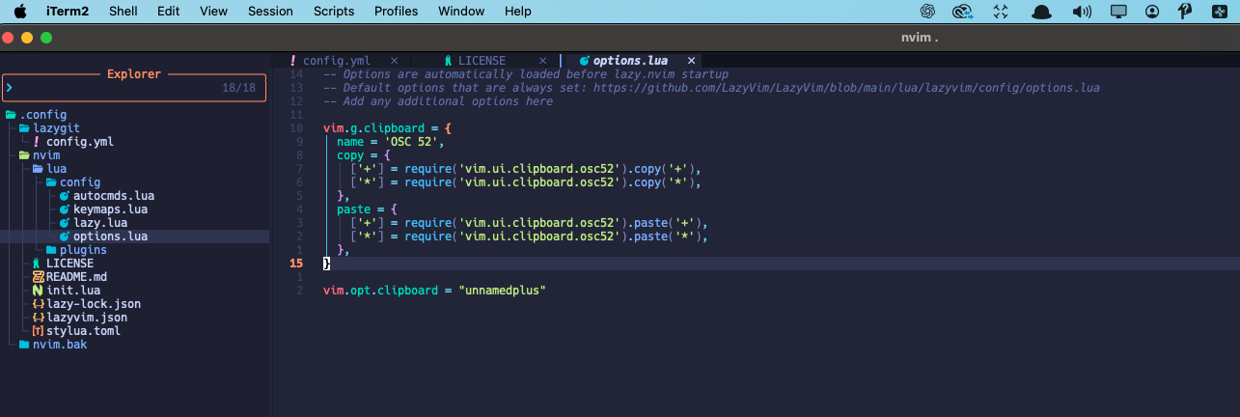The height and width of the screenshot is (417, 1240).
Task: Collapse the lua folder in the tree
Action: [56, 169]
